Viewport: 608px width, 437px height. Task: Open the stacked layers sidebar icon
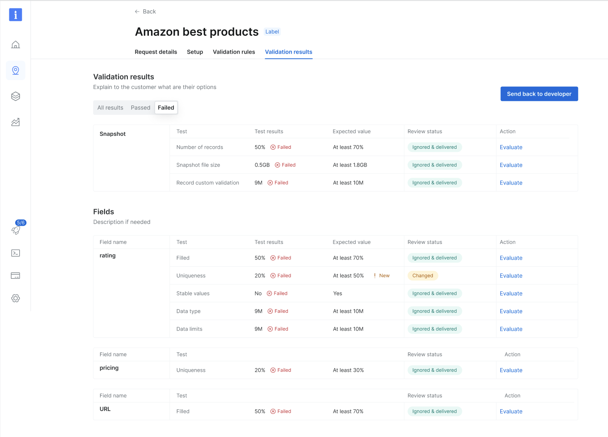point(16,96)
